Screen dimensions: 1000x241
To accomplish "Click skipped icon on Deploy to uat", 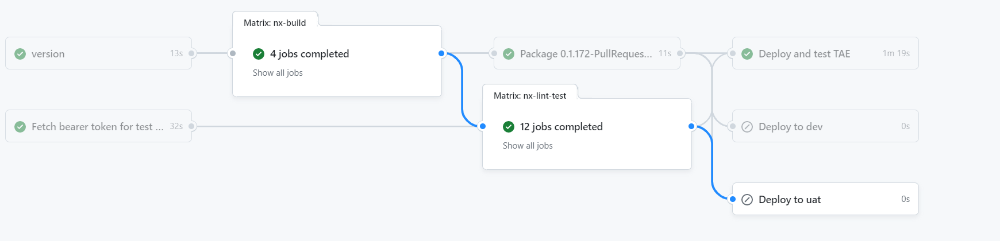I will [x=747, y=199].
